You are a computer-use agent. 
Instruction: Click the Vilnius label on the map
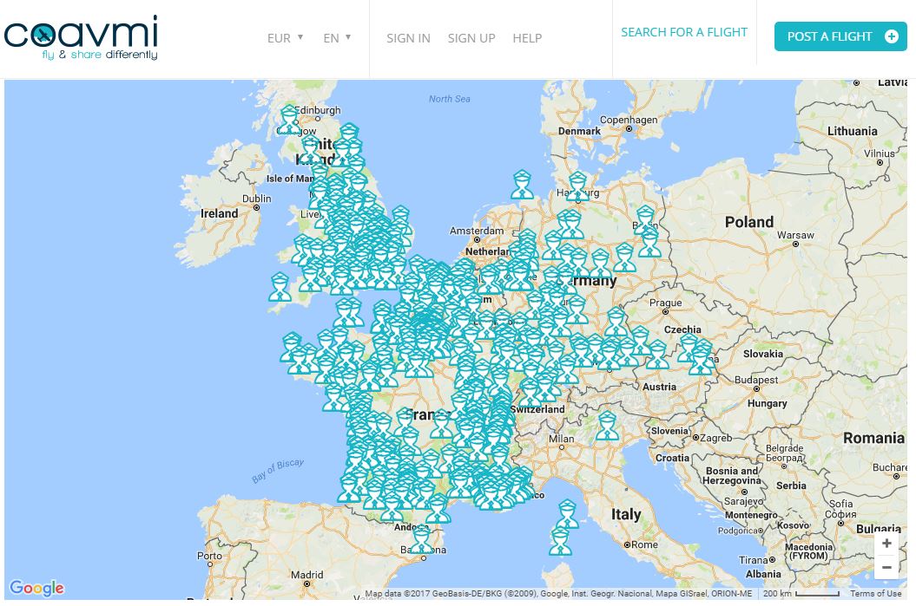pyautogui.click(x=880, y=153)
